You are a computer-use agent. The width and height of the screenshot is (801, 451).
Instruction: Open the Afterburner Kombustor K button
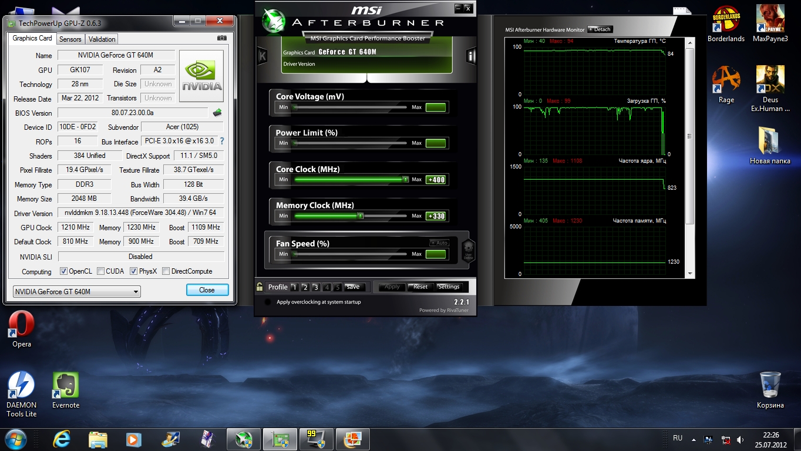click(262, 56)
